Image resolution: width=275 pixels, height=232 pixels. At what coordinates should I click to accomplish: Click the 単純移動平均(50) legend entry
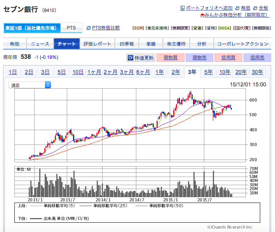[x=159, y=206]
